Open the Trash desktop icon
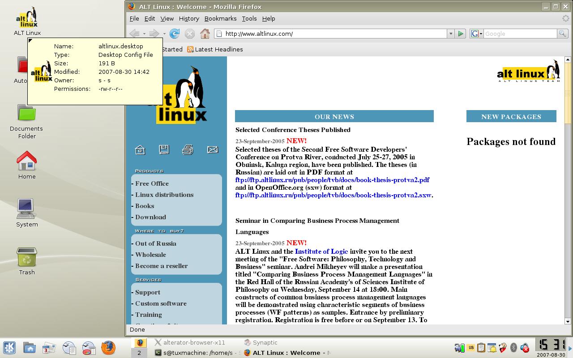The image size is (573, 358). pos(27,261)
